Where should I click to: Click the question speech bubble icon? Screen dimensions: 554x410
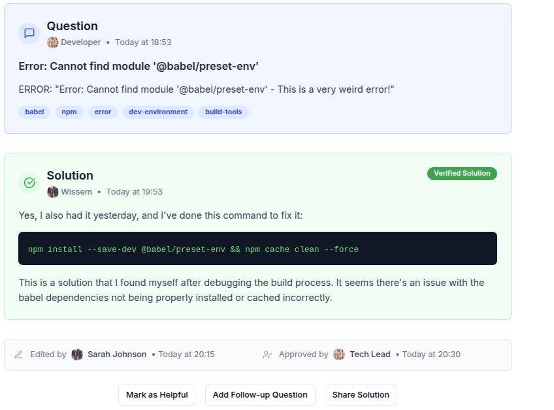[x=29, y=33]
